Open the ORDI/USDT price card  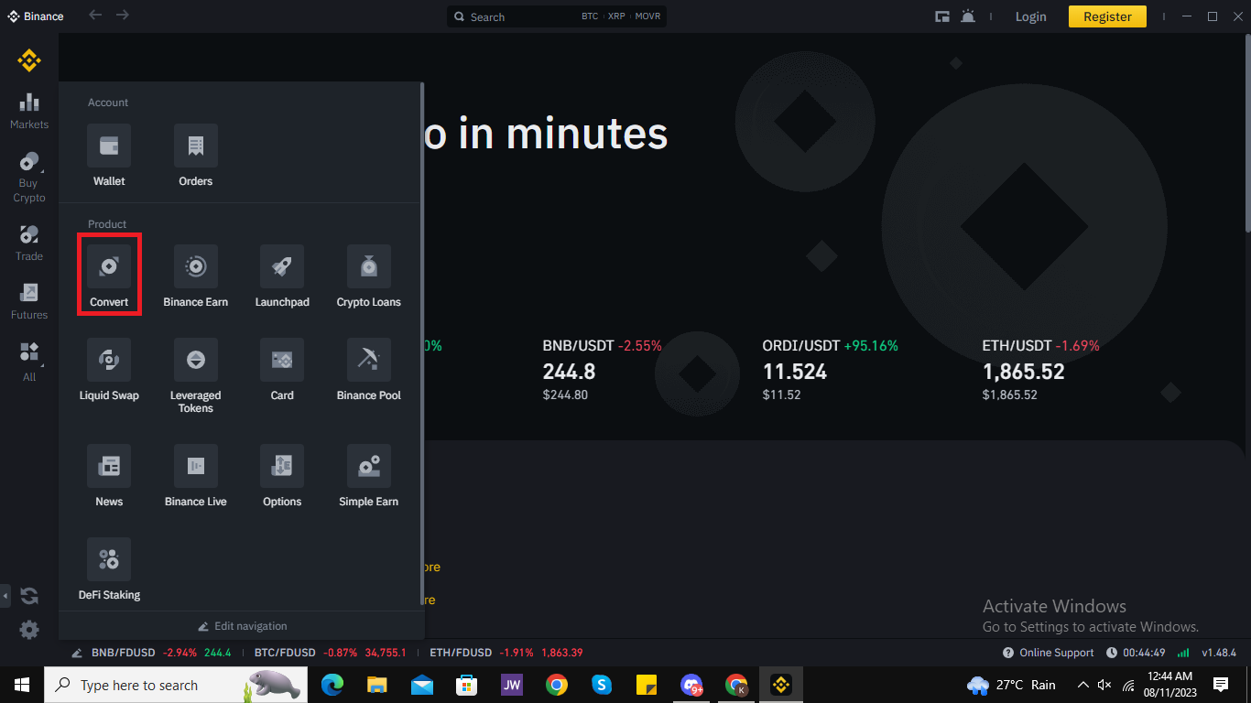830,370
